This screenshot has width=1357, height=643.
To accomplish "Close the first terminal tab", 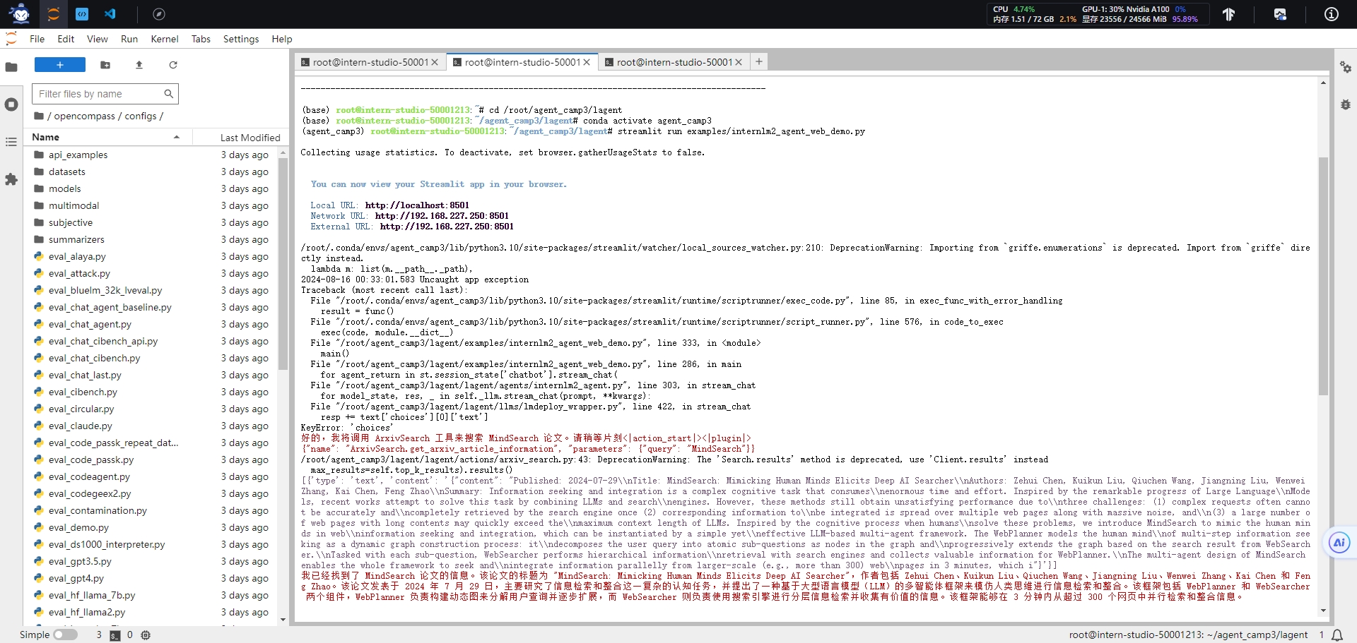I will 435,62.
